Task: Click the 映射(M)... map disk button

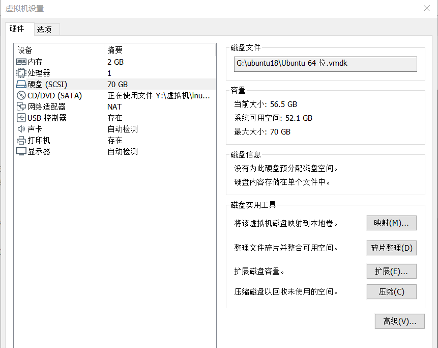Action: (x=391, y=223)
